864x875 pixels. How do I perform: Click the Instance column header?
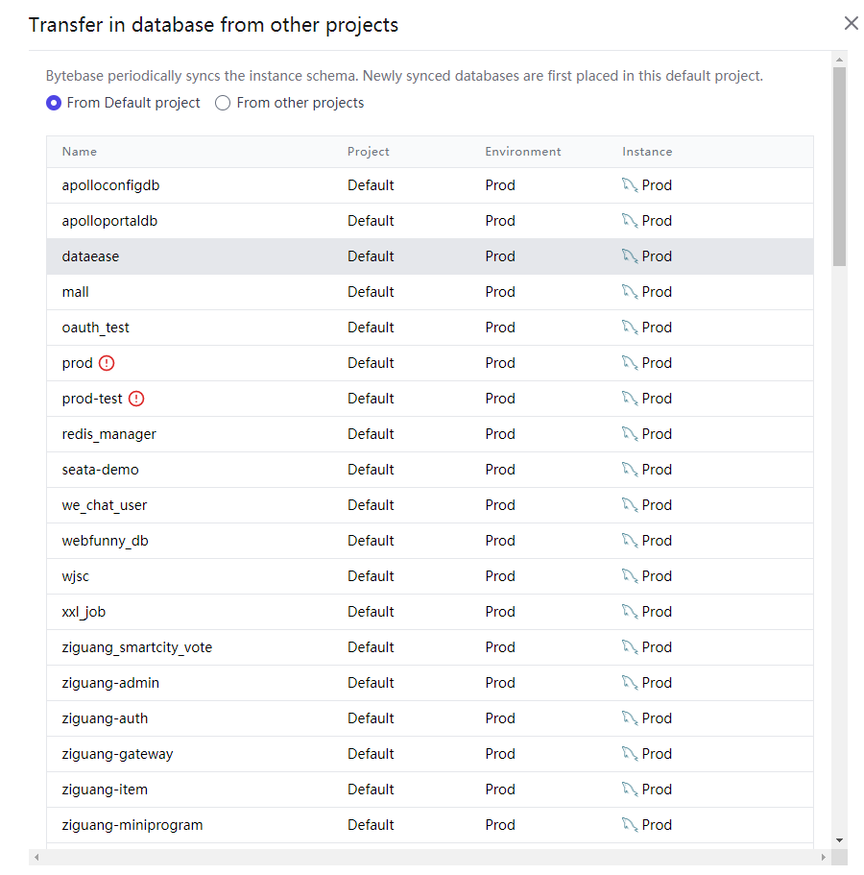pos(647,152)
